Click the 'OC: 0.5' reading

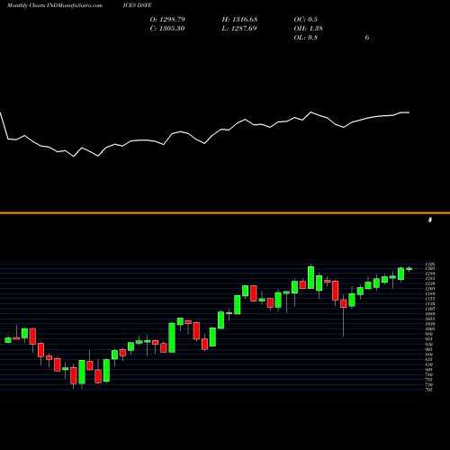coord(306,20)
